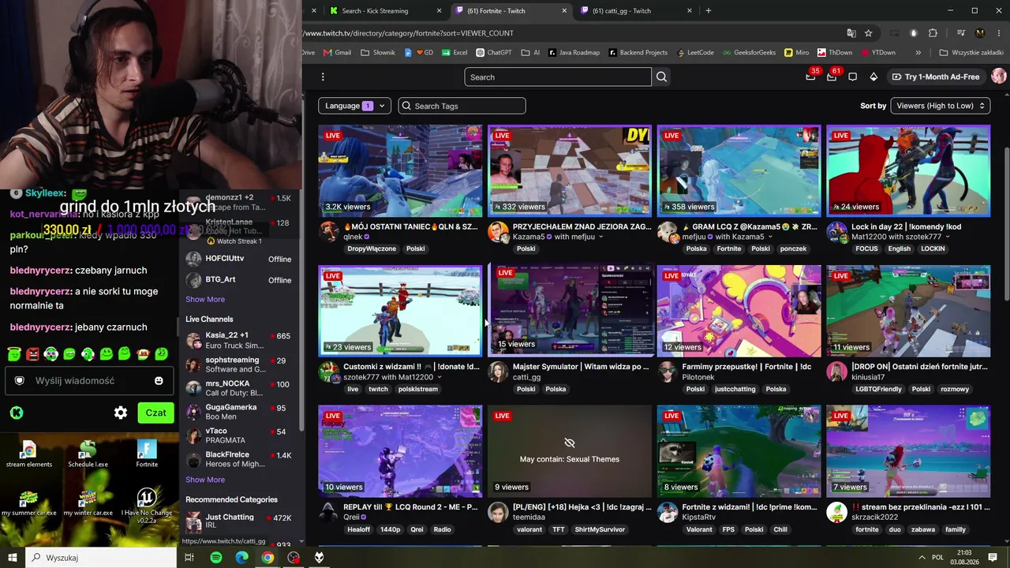Open the Wszystkie zakładki bookmarks folder
1010x568 pixels.
click(971, 53)
